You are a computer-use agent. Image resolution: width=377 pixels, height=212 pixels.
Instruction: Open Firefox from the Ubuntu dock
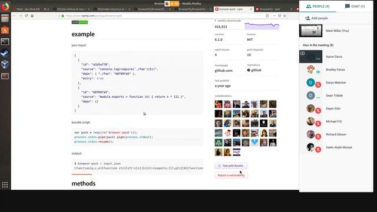pyautogui.click(x=5, y=6)
